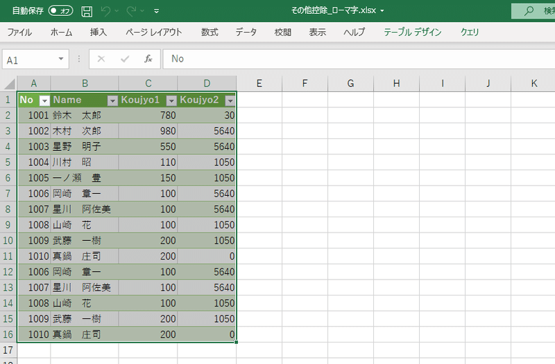Image resolution: width=555 pixels, height=364 pixels.
Task: Toggle the AutoSave (自動保存) switch
Action: (60, 10)
